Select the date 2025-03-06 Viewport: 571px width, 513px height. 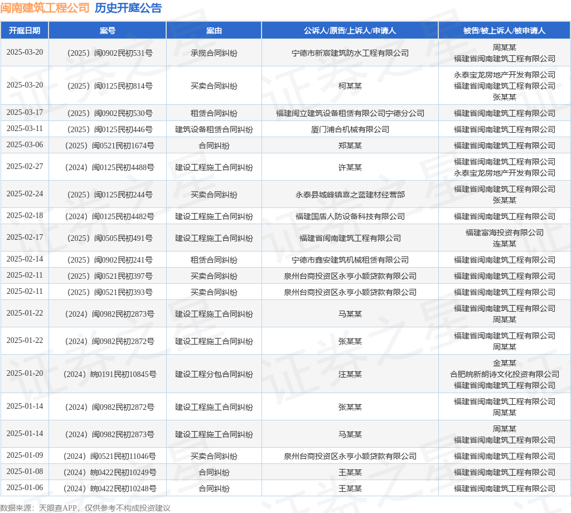pyautogui.click(x=25, y=144)
